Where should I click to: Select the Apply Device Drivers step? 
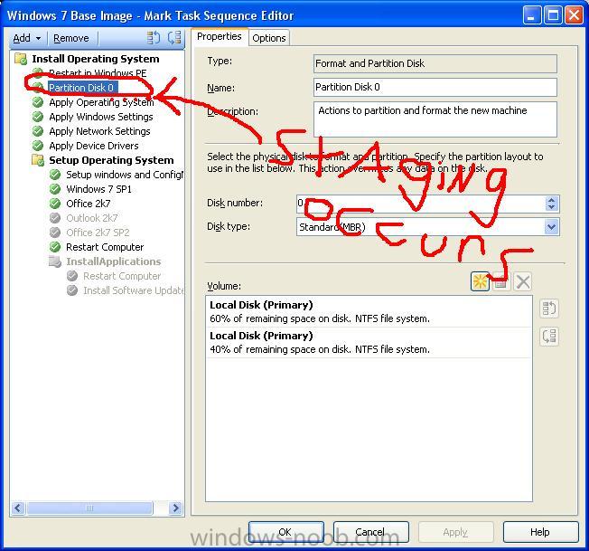click(94, 146)
